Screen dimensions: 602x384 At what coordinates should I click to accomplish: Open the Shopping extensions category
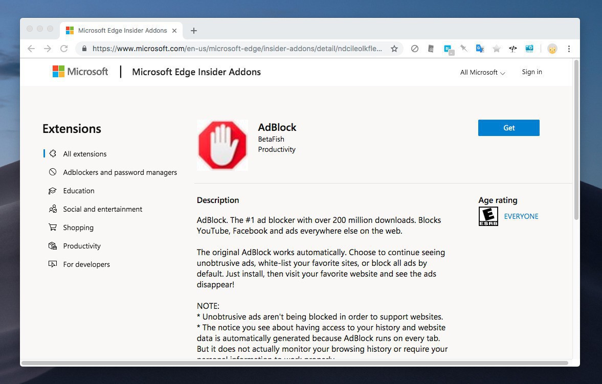coord(78,228)
